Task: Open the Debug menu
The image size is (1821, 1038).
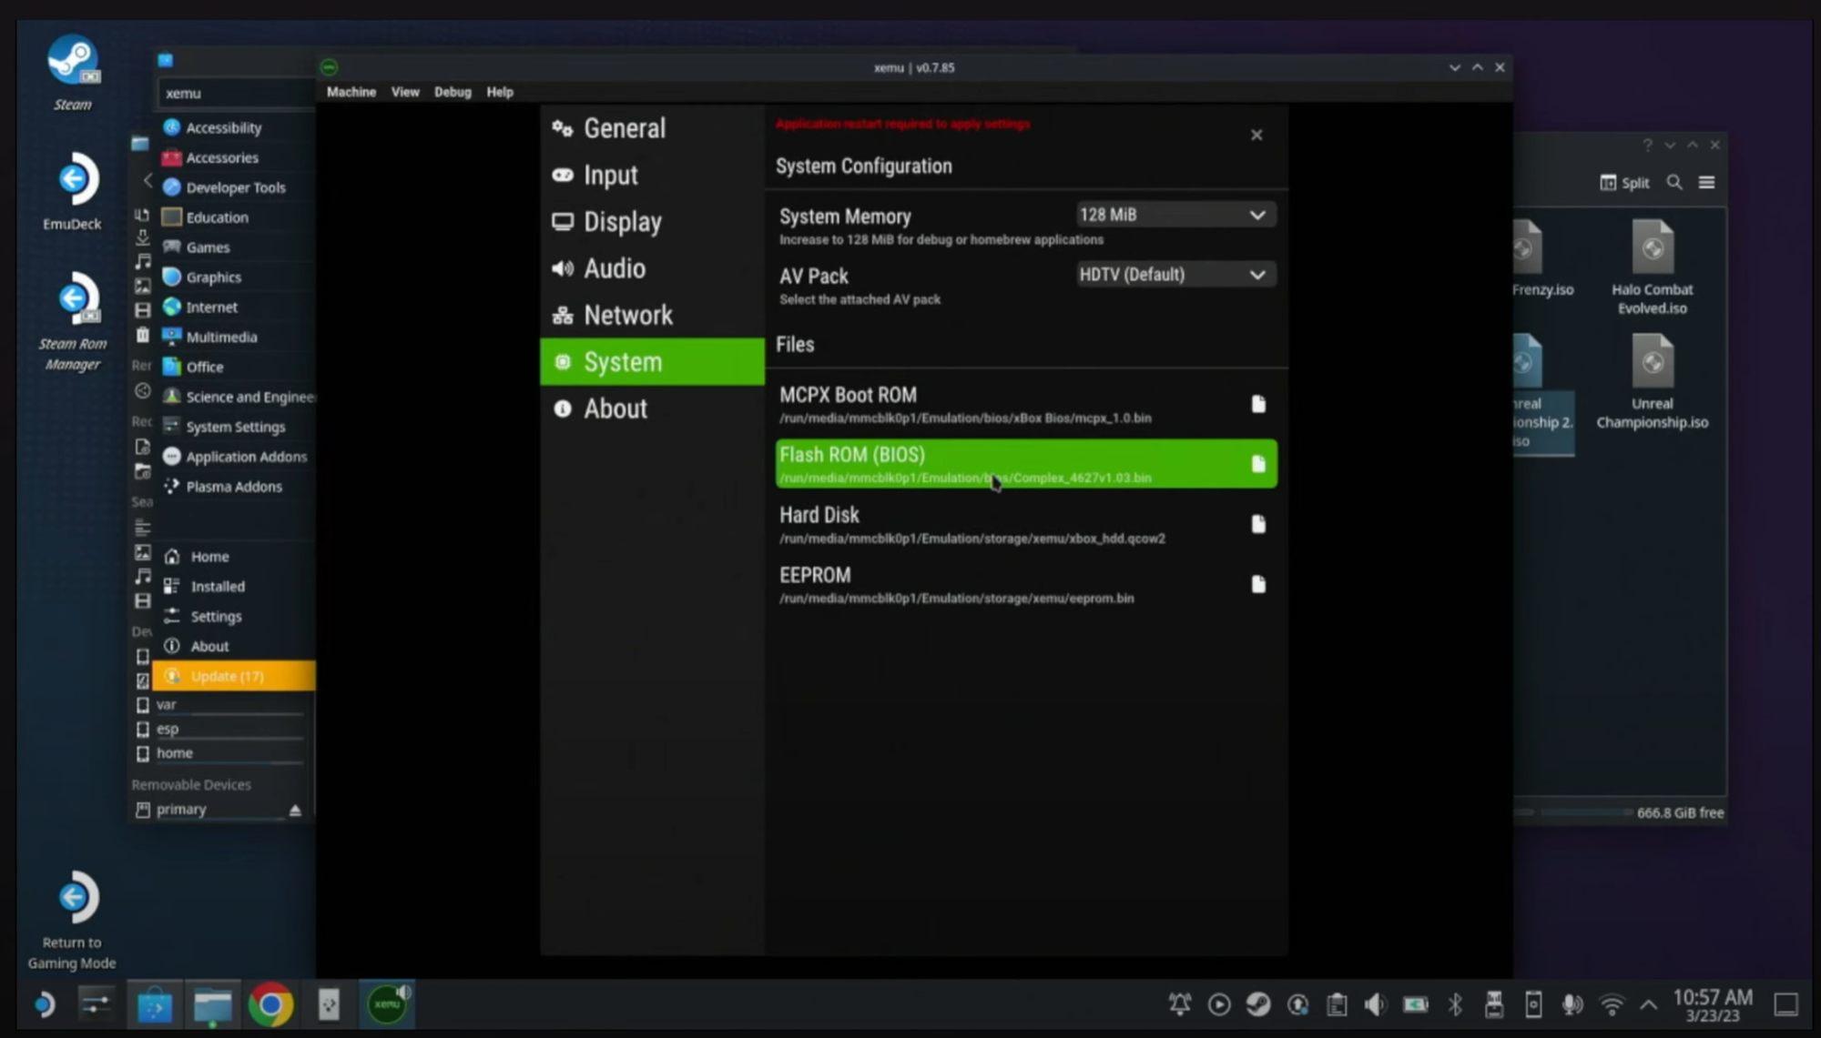Action: (x=453, y=92)
